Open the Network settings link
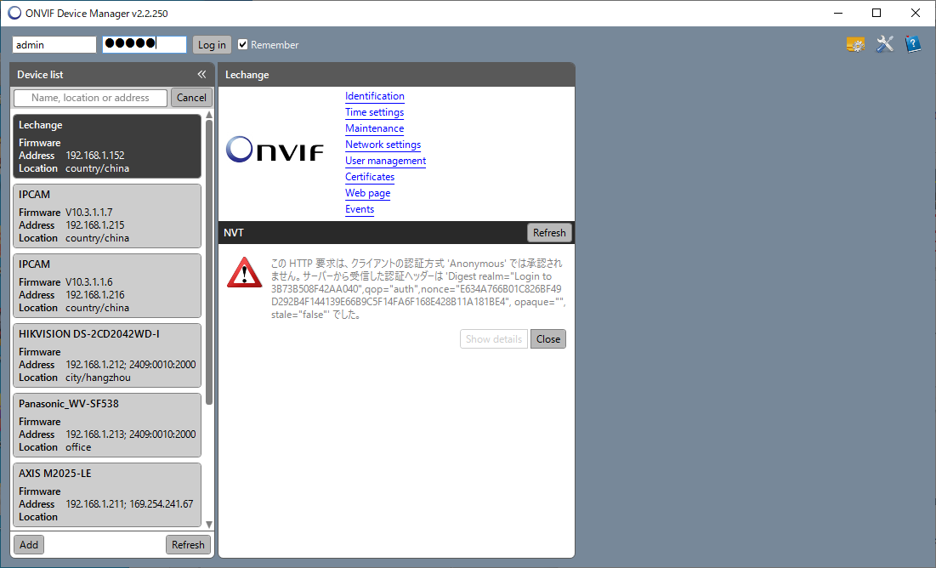 pyautogui.click(x=383, y=145)
